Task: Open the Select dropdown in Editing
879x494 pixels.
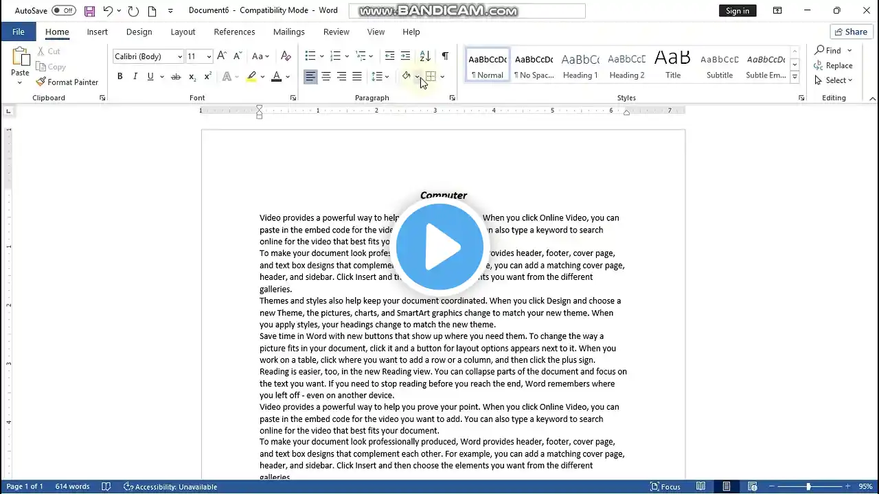Action: 834,80
